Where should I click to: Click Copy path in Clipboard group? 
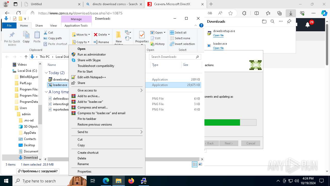[53, 38]
